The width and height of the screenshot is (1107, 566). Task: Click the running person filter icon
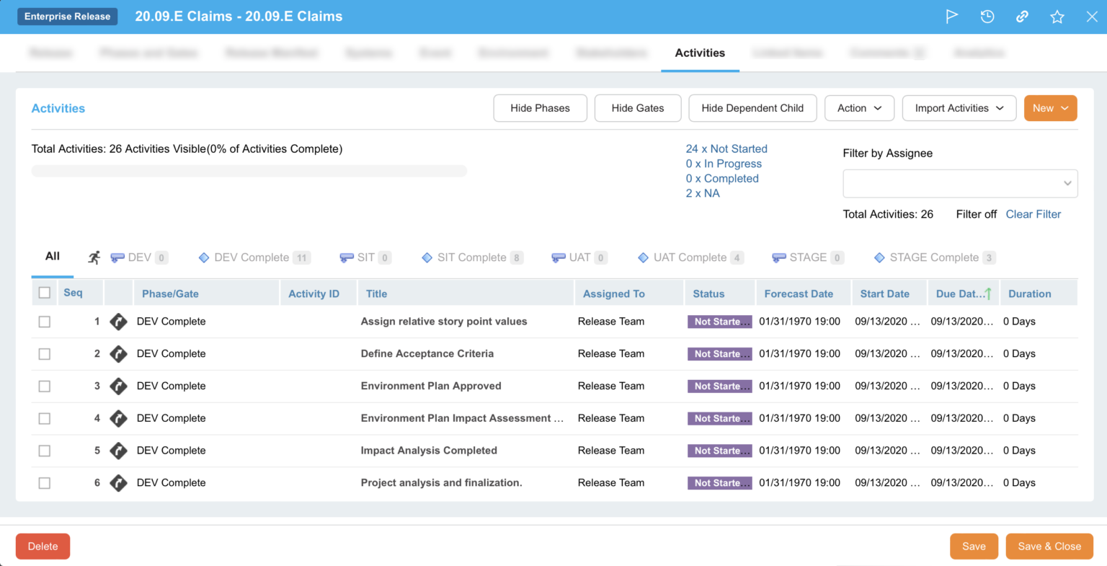click(x=94, y=257)
